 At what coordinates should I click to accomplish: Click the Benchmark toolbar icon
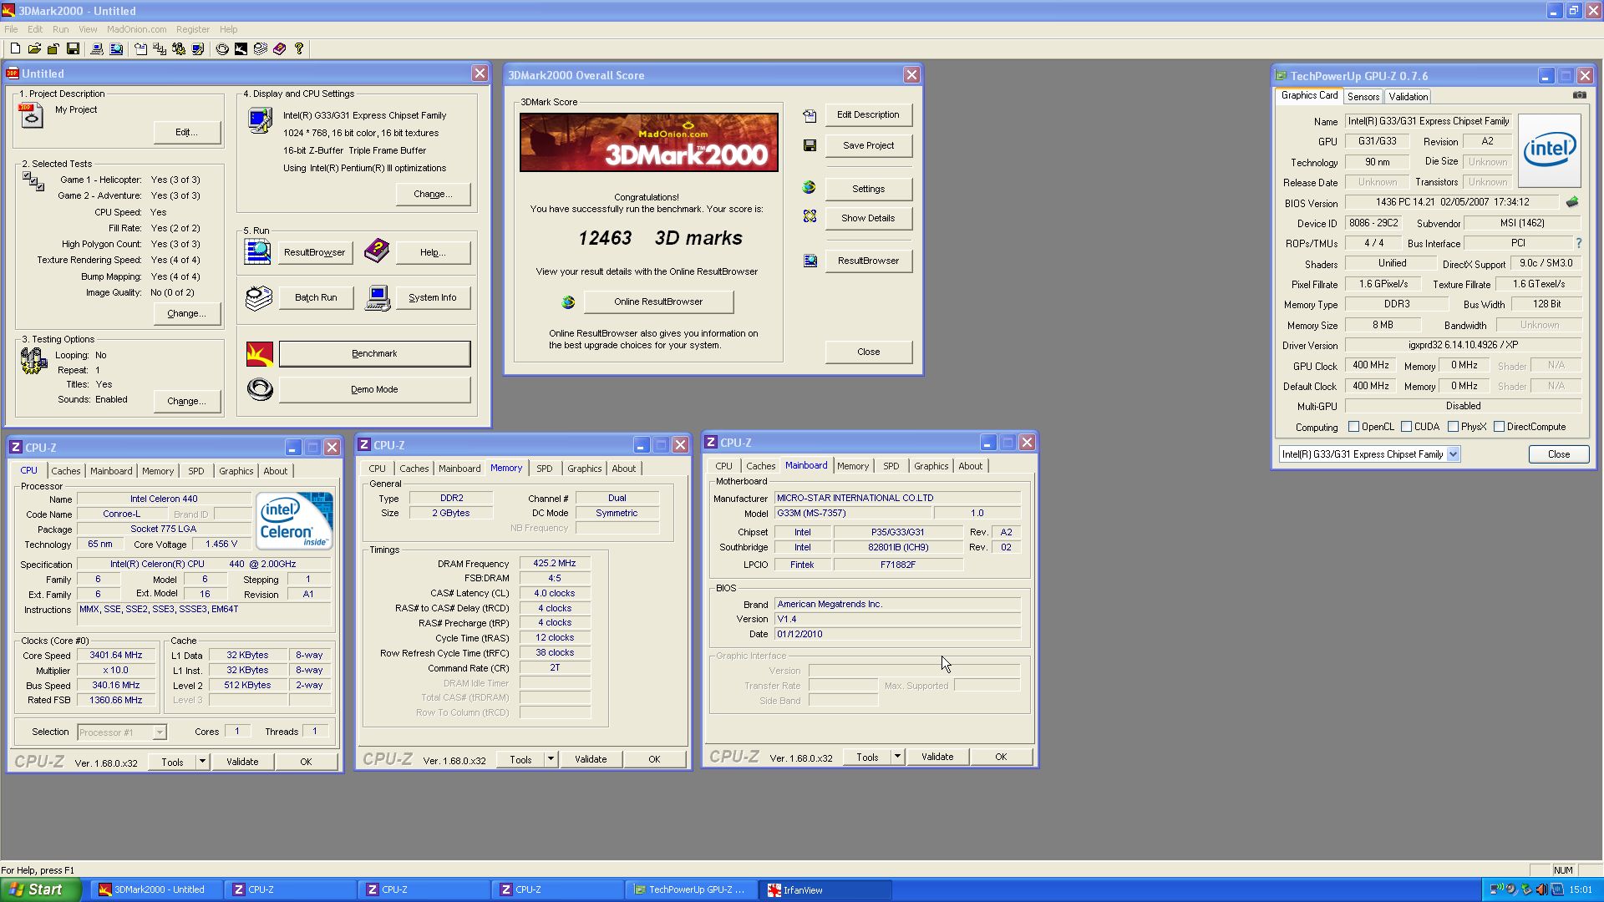pyautogui.click(x=241, y=49)
